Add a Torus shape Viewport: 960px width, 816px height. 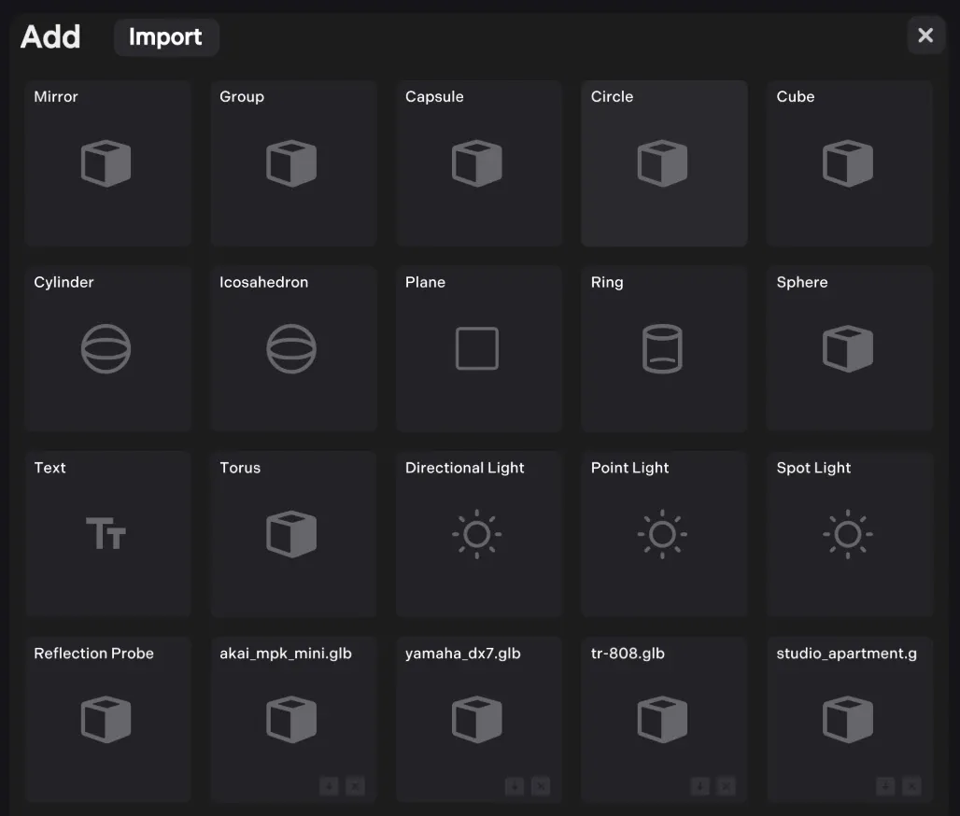coord(292,534)
